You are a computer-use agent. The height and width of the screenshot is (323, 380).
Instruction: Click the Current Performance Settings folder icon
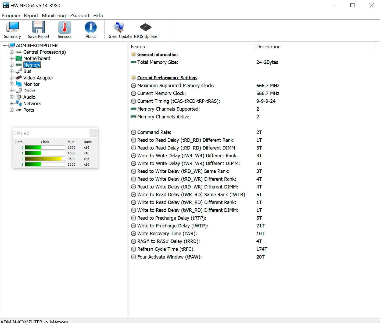pyautogui.click(x=134, y=78)
